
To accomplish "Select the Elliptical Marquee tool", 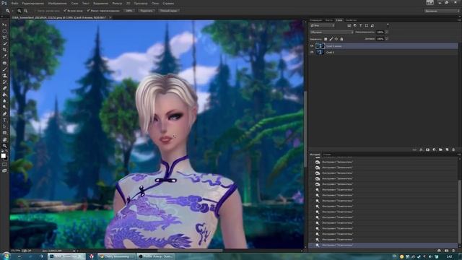I will tap(4, 31).
